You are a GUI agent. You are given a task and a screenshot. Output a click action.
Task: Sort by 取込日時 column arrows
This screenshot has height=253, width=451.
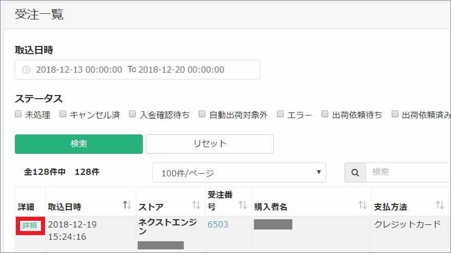tap(127, 205)
